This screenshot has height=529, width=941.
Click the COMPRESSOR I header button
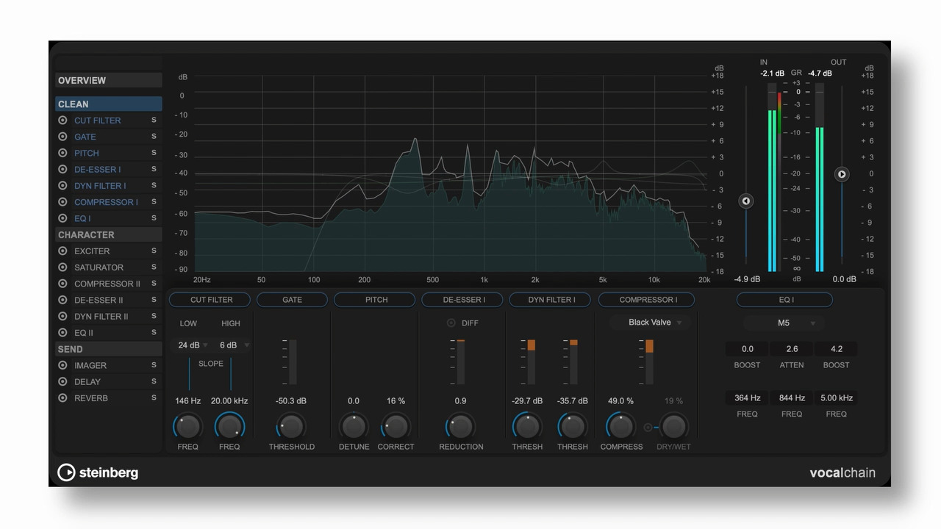point(647,300)
